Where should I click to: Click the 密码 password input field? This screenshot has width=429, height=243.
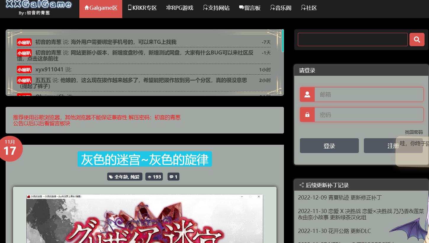[369, 115]
